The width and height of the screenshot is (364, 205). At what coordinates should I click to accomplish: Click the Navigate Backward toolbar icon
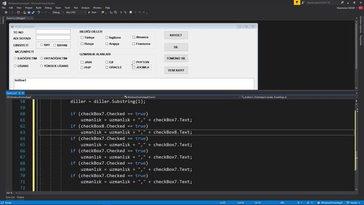coord(6,13)
